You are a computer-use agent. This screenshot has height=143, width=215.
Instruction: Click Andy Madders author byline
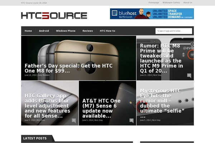(x=44, y=75)
